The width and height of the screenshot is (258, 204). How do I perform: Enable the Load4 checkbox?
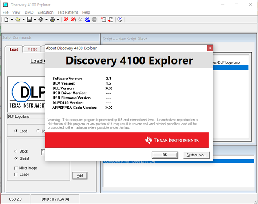coord(16,174)
